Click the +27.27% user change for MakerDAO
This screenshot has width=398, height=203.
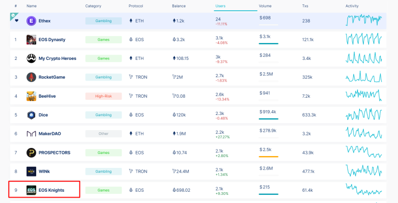pos(223,137)
